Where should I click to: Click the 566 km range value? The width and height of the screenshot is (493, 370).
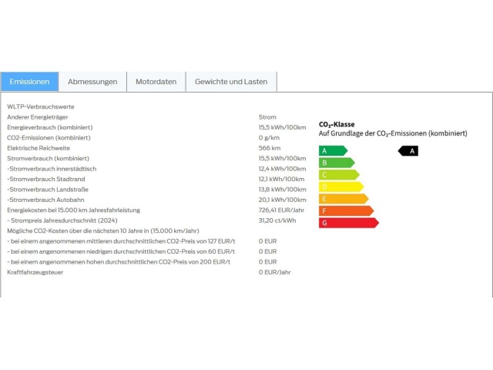click(270, 148)
